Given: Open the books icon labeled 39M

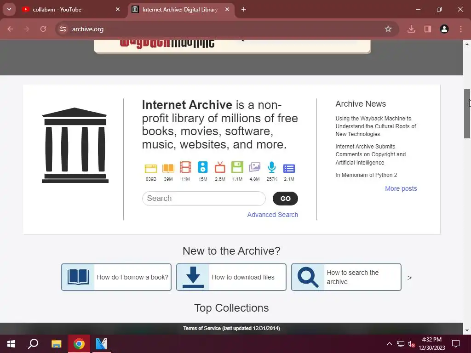Looking at the screenshot, I should 168,168.
